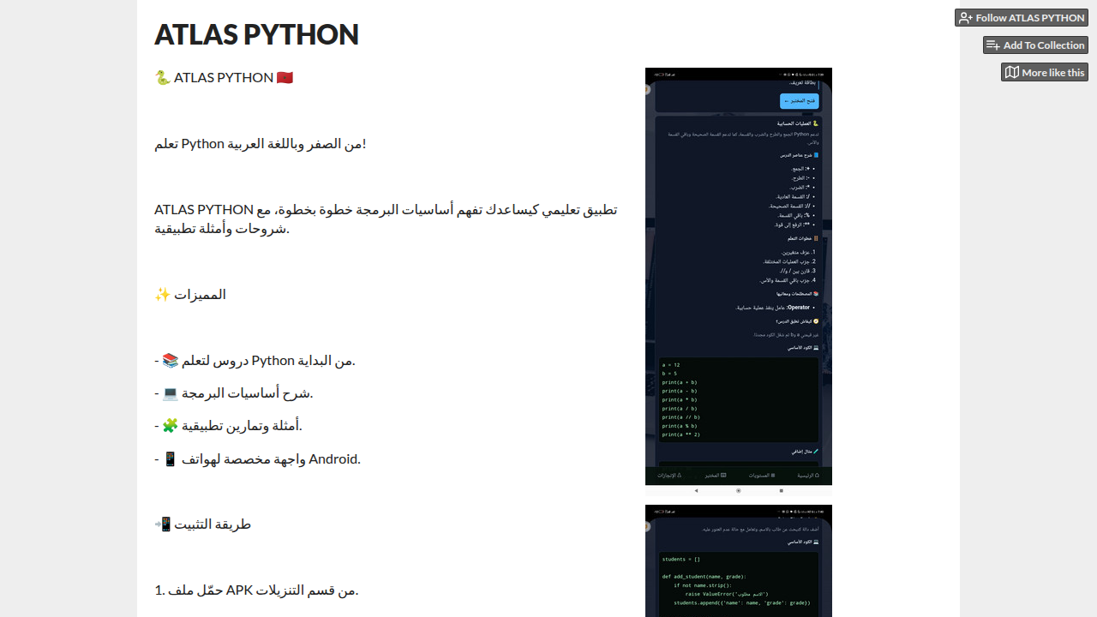Click the line "واجهة مخصصة لهواتف Android"
This screenshot has width=1097, height=617.
tap(257, 459)
